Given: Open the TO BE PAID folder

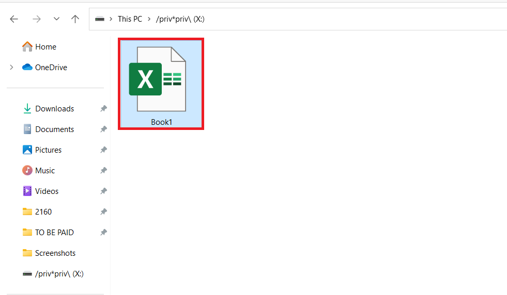Looking at the screenshot, I should pos(54,233).
